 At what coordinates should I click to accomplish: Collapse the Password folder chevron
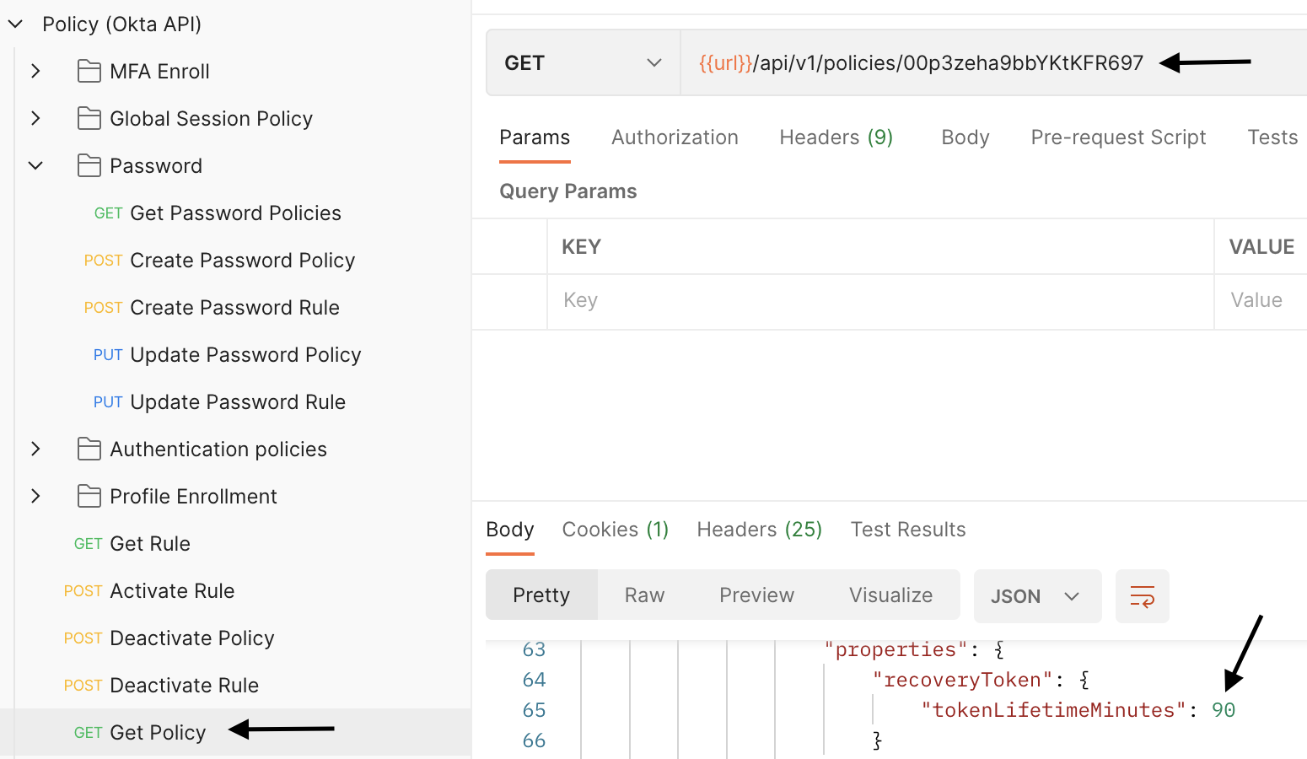(35, 166)
